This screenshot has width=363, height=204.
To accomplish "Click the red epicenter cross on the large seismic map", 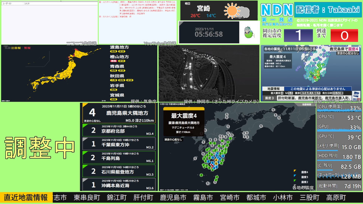I will 212,166.
